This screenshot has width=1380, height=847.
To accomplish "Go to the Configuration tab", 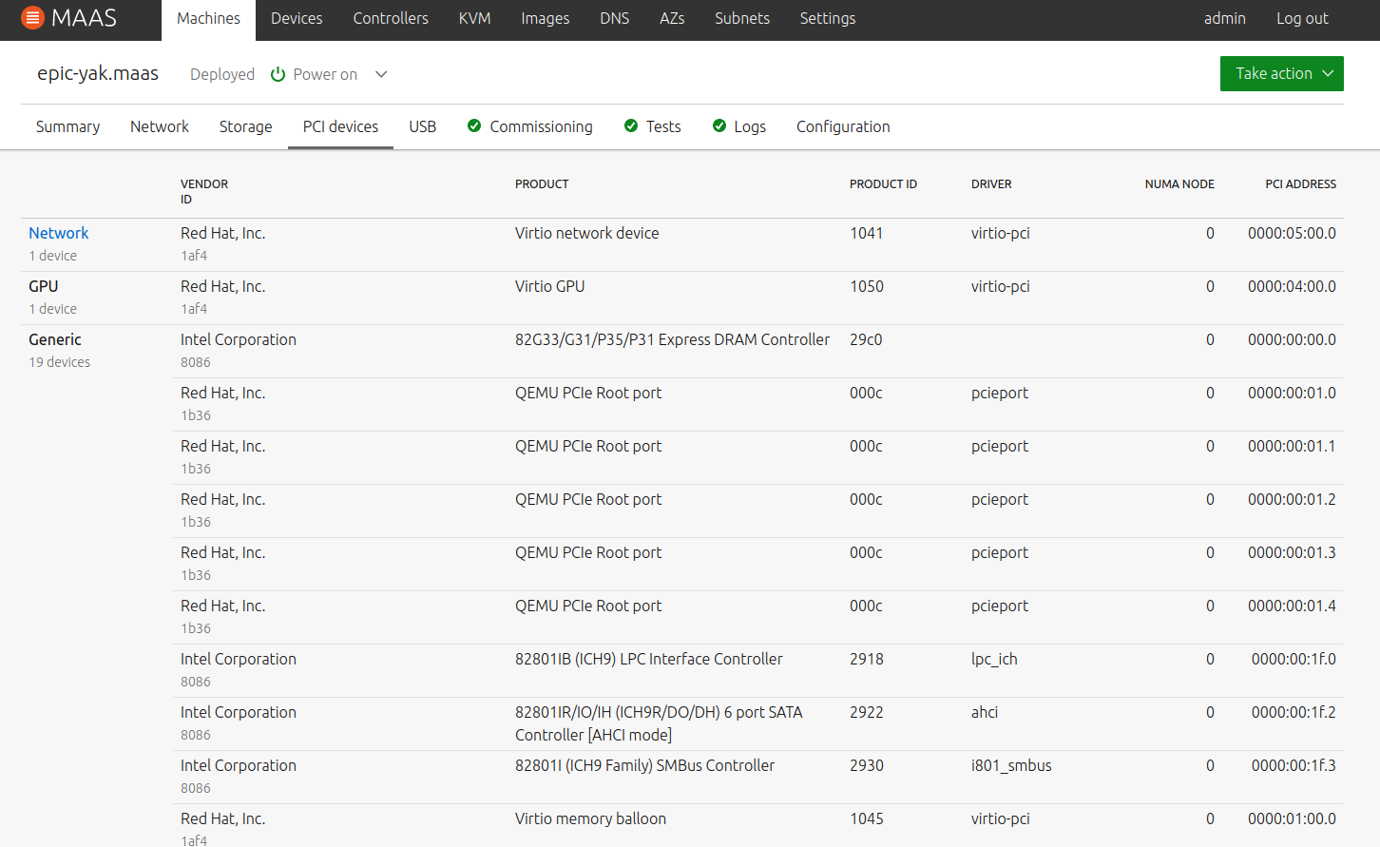I will [842, 127].
